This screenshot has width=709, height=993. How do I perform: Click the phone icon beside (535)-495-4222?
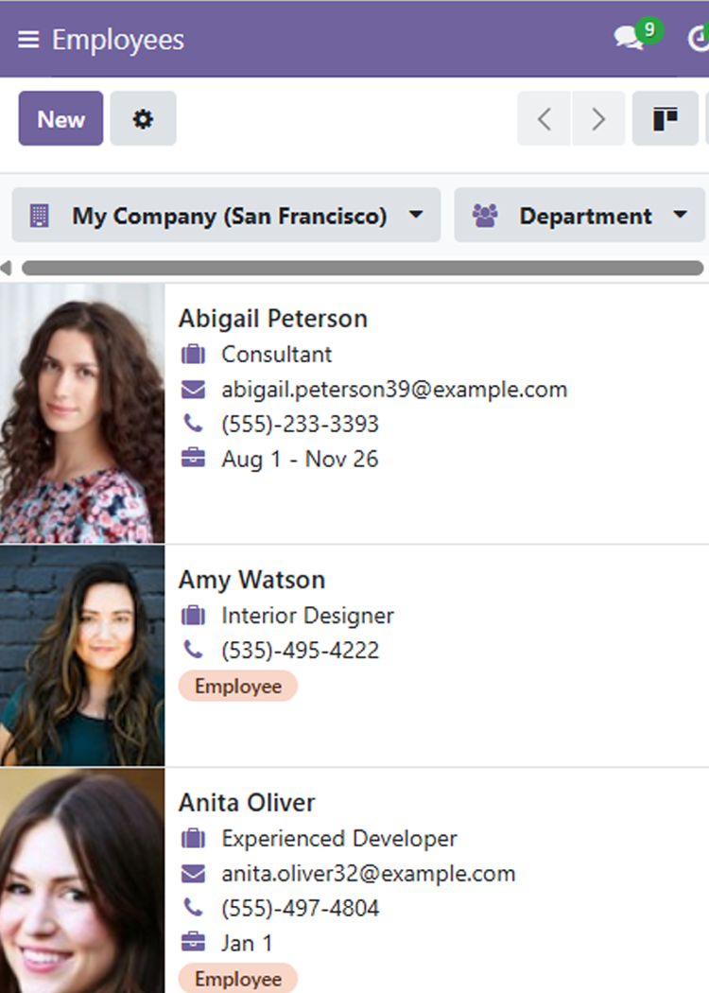pyautogui.click(x=193, y=650)
